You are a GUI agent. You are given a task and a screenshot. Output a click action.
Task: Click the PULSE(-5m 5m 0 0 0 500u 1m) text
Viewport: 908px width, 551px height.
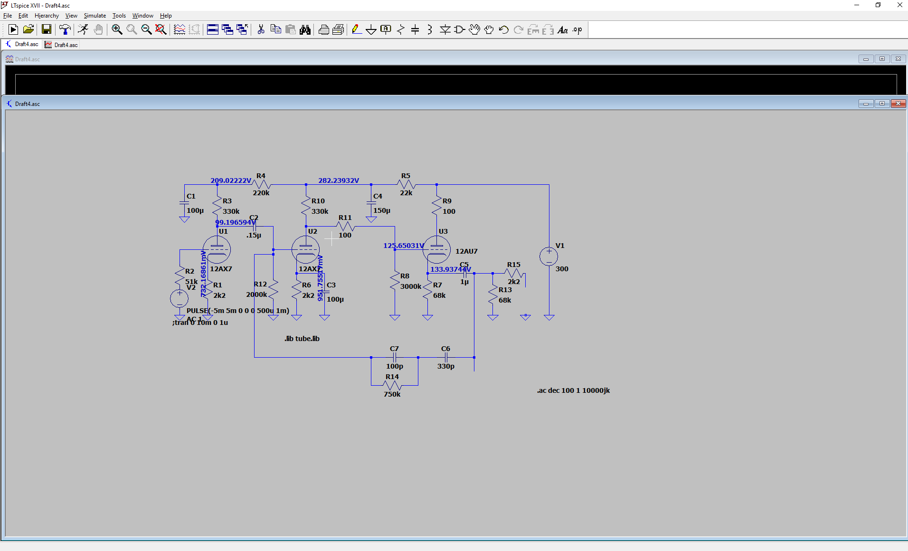click(238, 311)
